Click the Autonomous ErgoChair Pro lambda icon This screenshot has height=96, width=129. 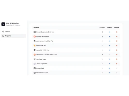[x=35, y=41]
